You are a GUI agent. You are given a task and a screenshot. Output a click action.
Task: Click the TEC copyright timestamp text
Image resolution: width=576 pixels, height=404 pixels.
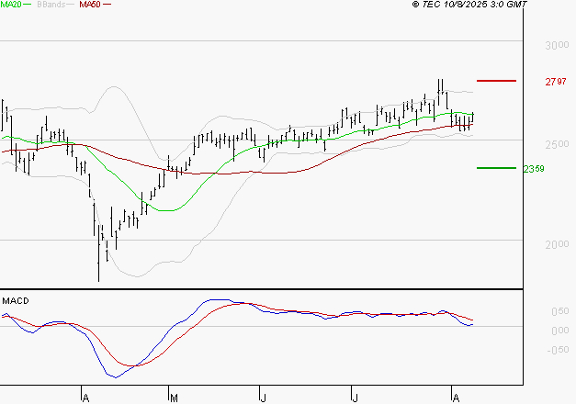point(469,5)
